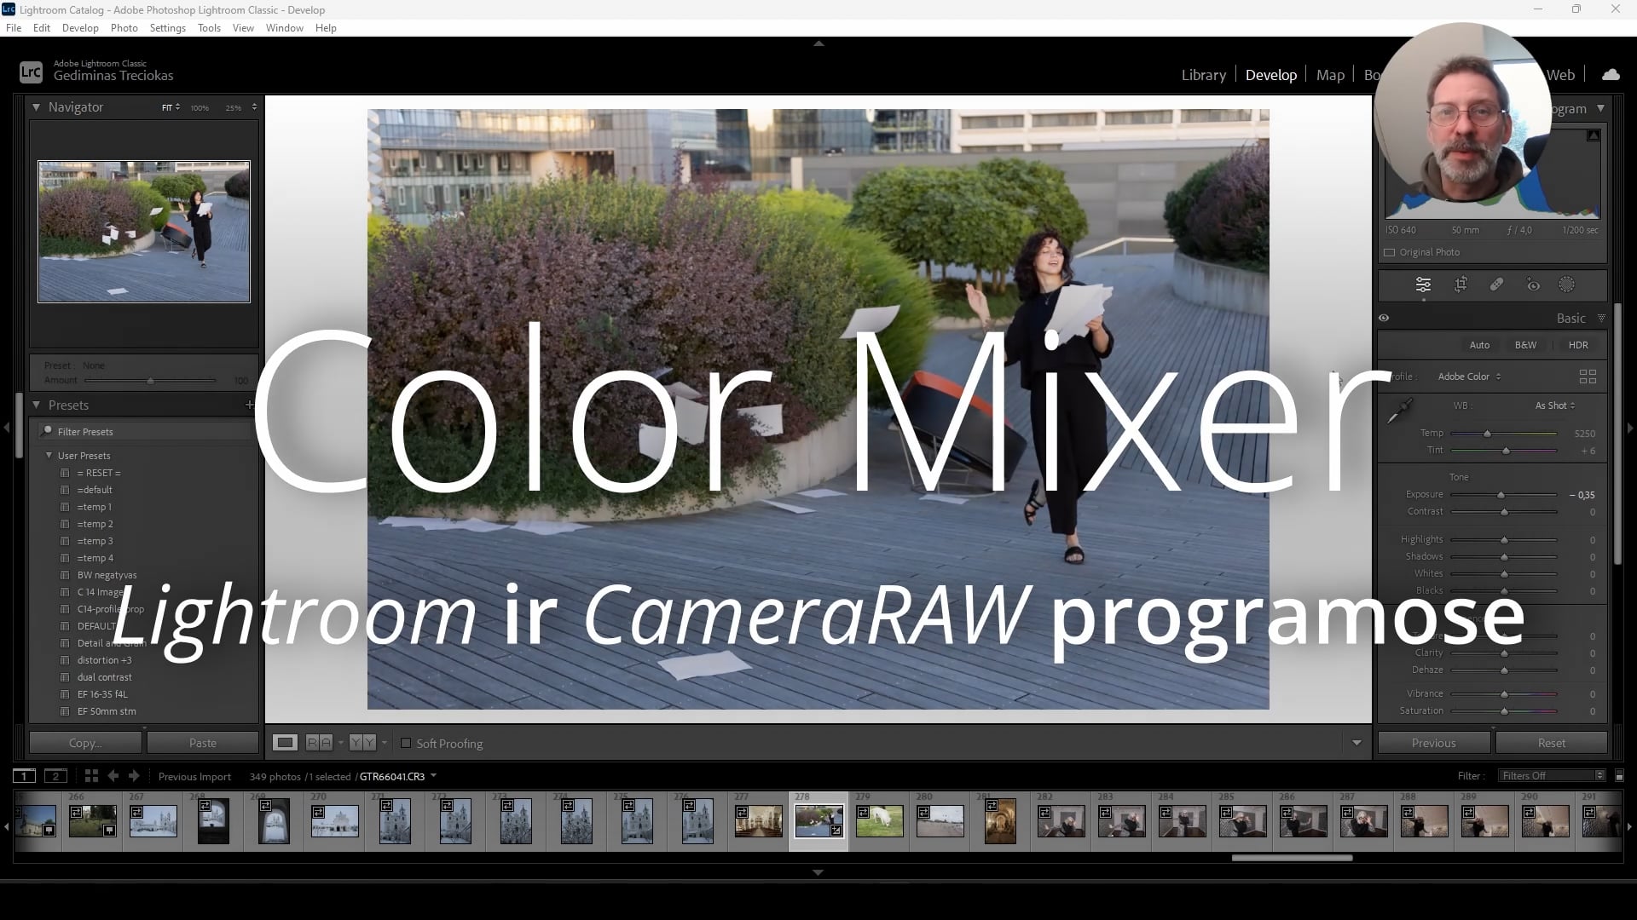Switch to the Map module

pos(1330,75)
